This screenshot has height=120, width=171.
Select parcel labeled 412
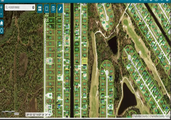[77, 55]
